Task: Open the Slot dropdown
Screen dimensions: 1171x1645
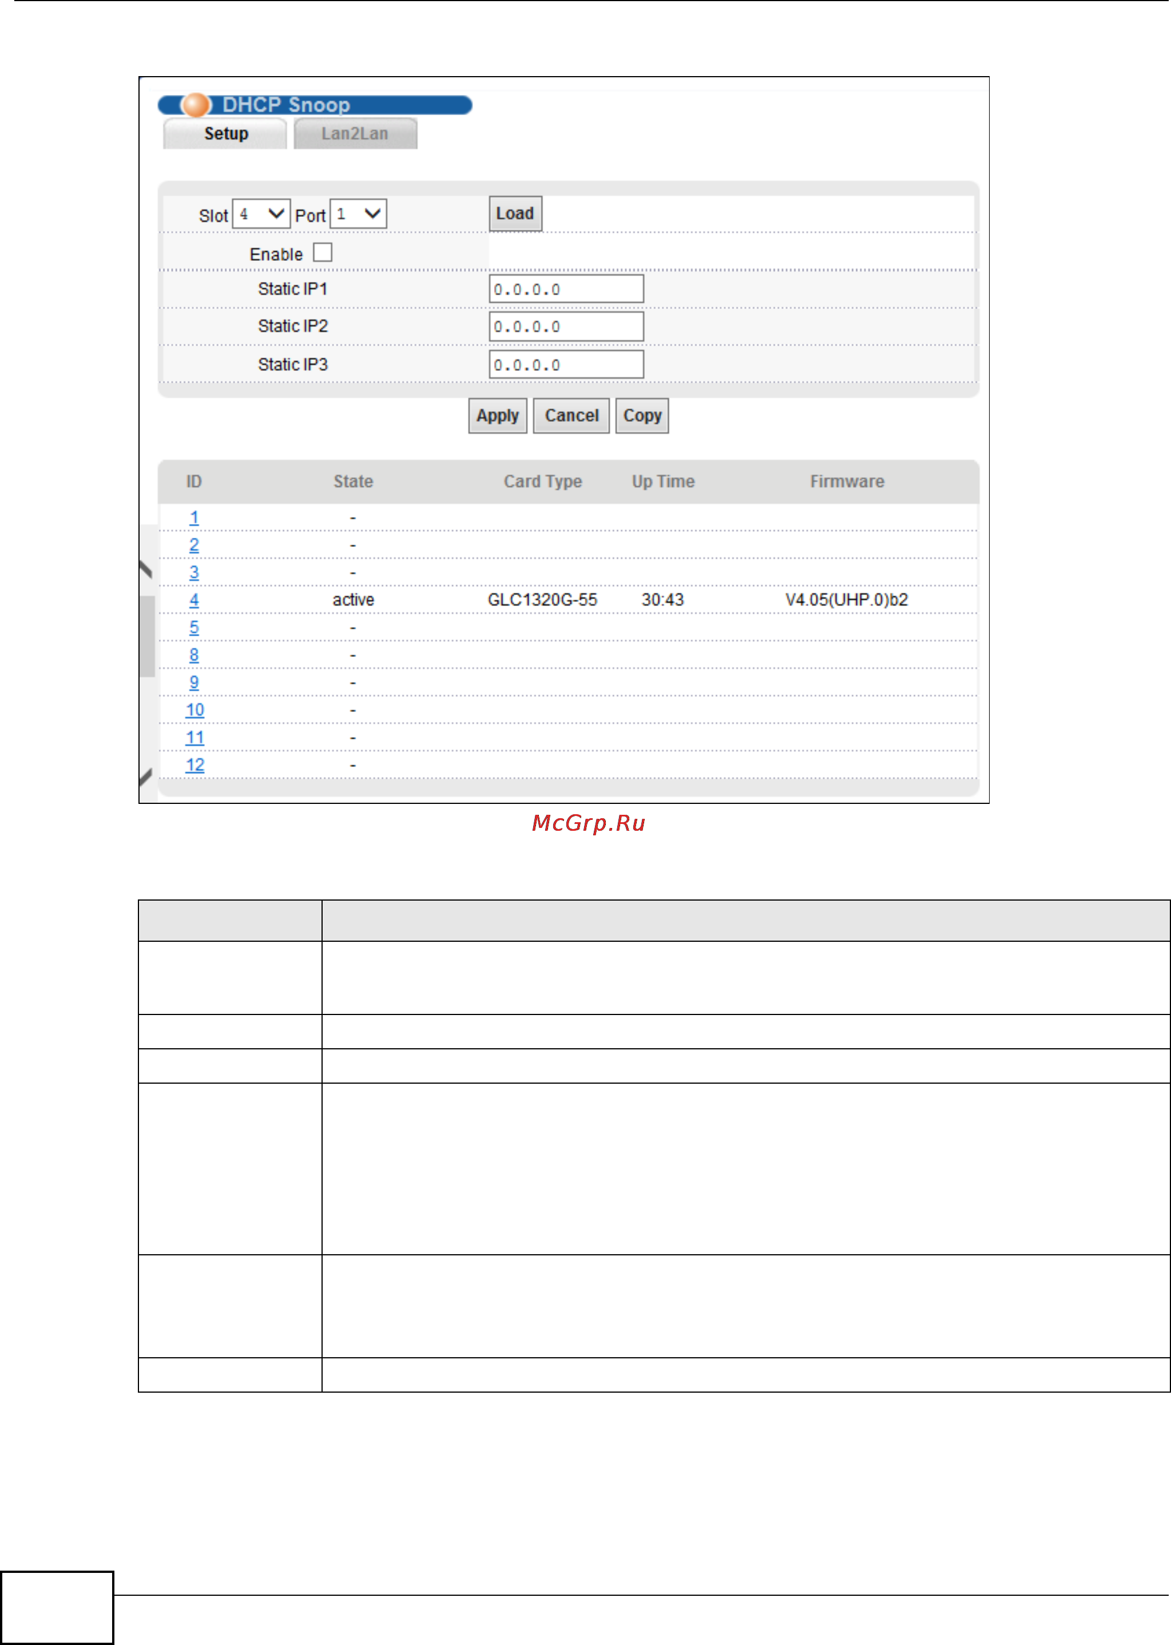Action: (x=261, y=214)
